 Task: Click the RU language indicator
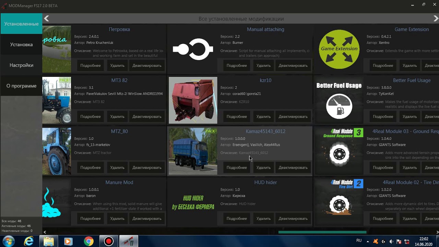click(359, 240)
